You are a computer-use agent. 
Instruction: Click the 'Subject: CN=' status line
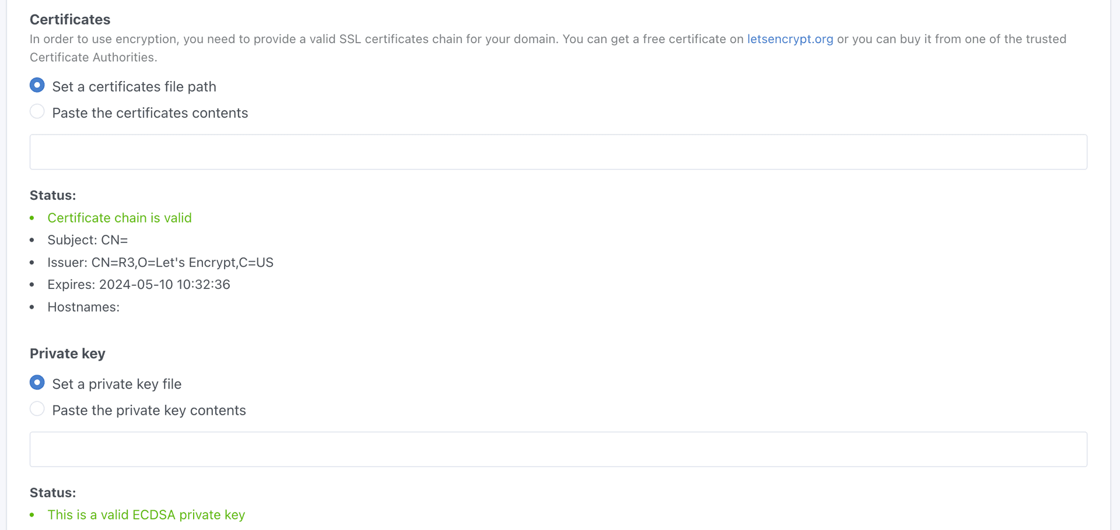pos(87,240)
